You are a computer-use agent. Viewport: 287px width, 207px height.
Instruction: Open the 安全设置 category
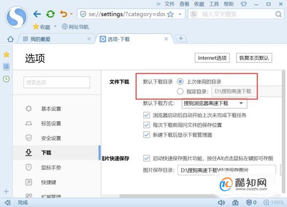click(x=57, y=138)
